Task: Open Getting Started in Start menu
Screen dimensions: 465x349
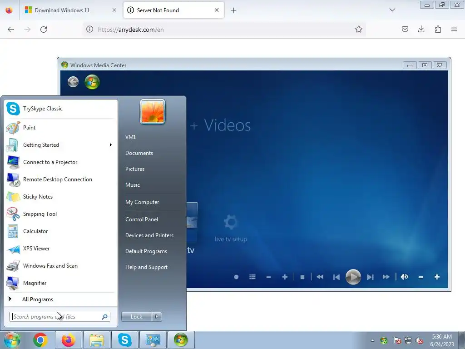Action: click(x=60, y=145)
